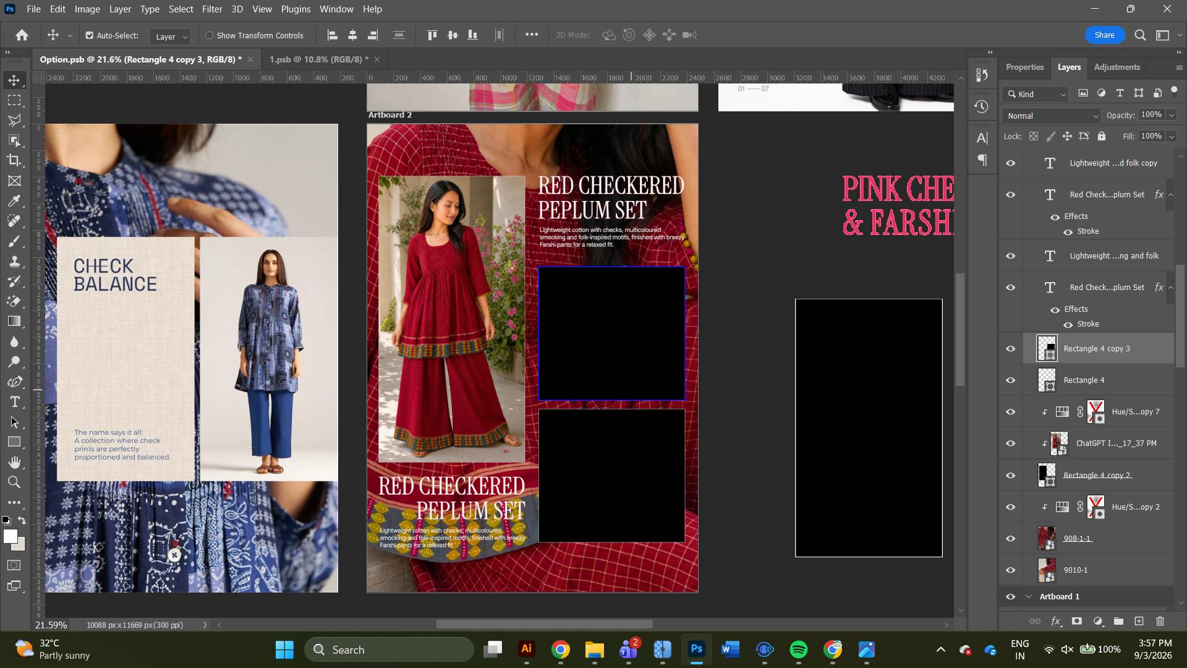Collapse the Artboard 1 group

tap(1029, 597)
